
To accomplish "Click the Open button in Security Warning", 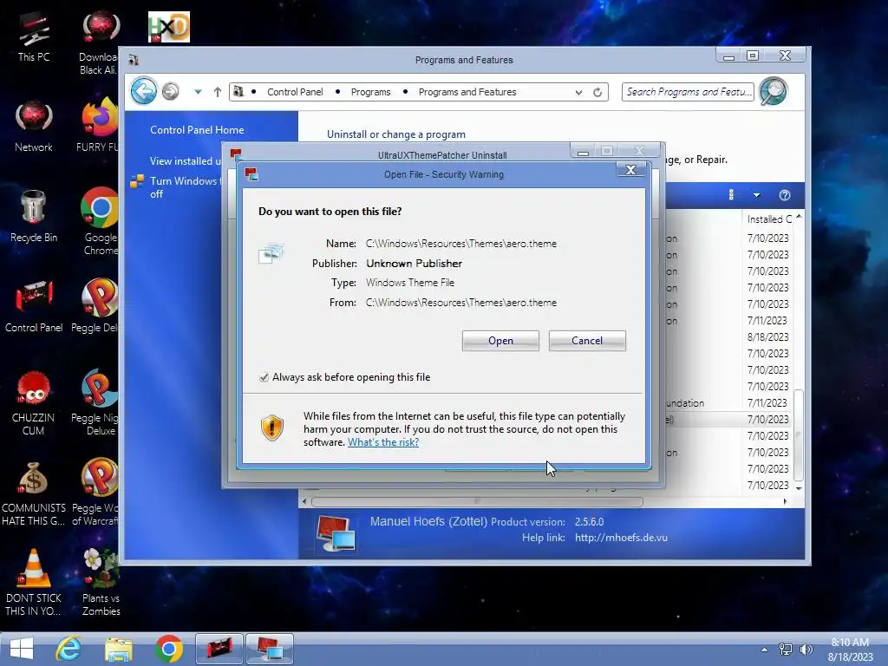I will coord(500,341).
